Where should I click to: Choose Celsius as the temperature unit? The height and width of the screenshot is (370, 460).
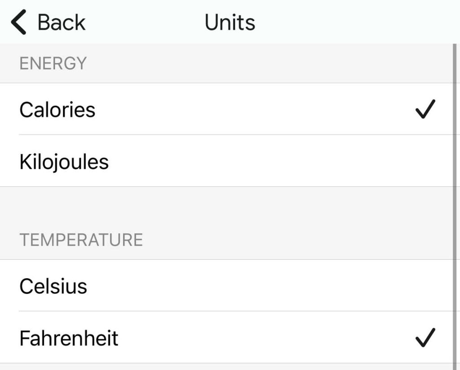point(53,286)
